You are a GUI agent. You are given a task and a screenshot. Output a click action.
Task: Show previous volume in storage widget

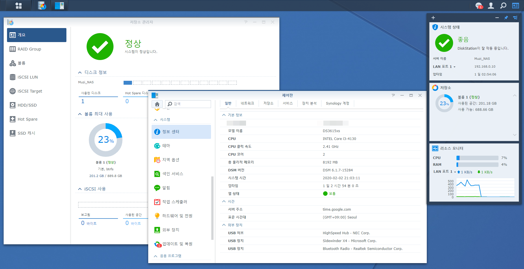point(515,96)
